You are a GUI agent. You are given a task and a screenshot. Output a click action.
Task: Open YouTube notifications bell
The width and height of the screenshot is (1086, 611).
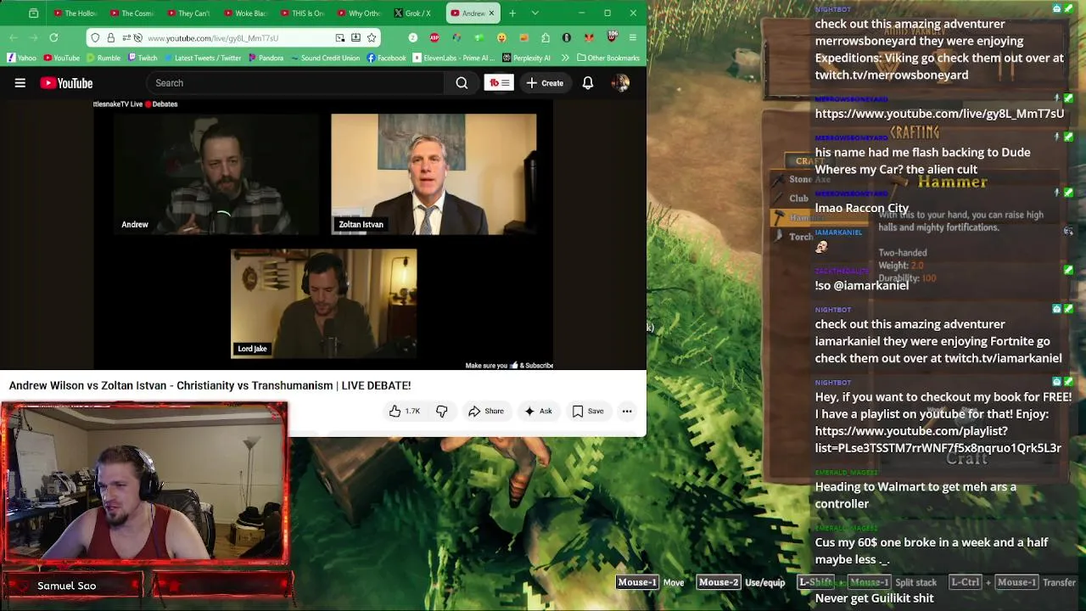[587, 83]
